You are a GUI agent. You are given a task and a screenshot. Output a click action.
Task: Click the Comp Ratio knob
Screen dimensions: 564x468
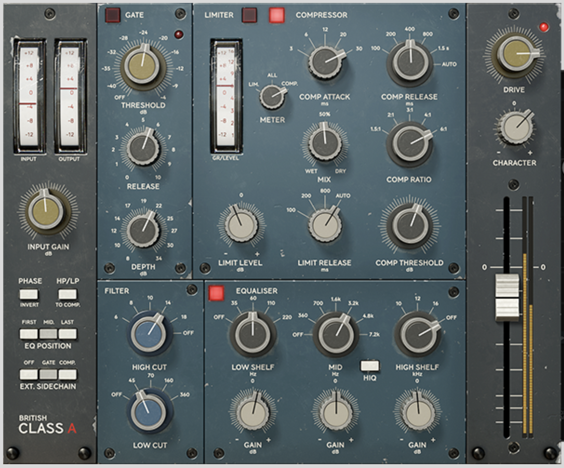point(410,143)
